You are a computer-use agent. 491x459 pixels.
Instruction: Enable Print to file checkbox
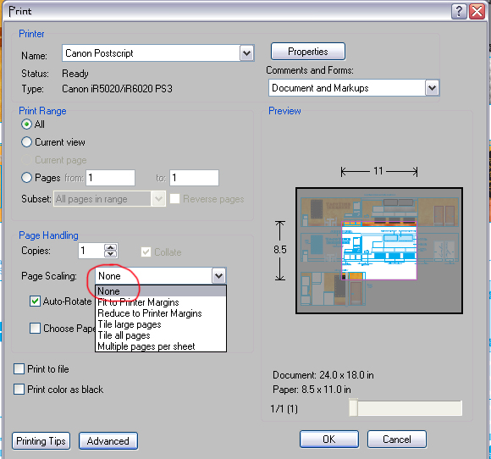coord(19,369)
